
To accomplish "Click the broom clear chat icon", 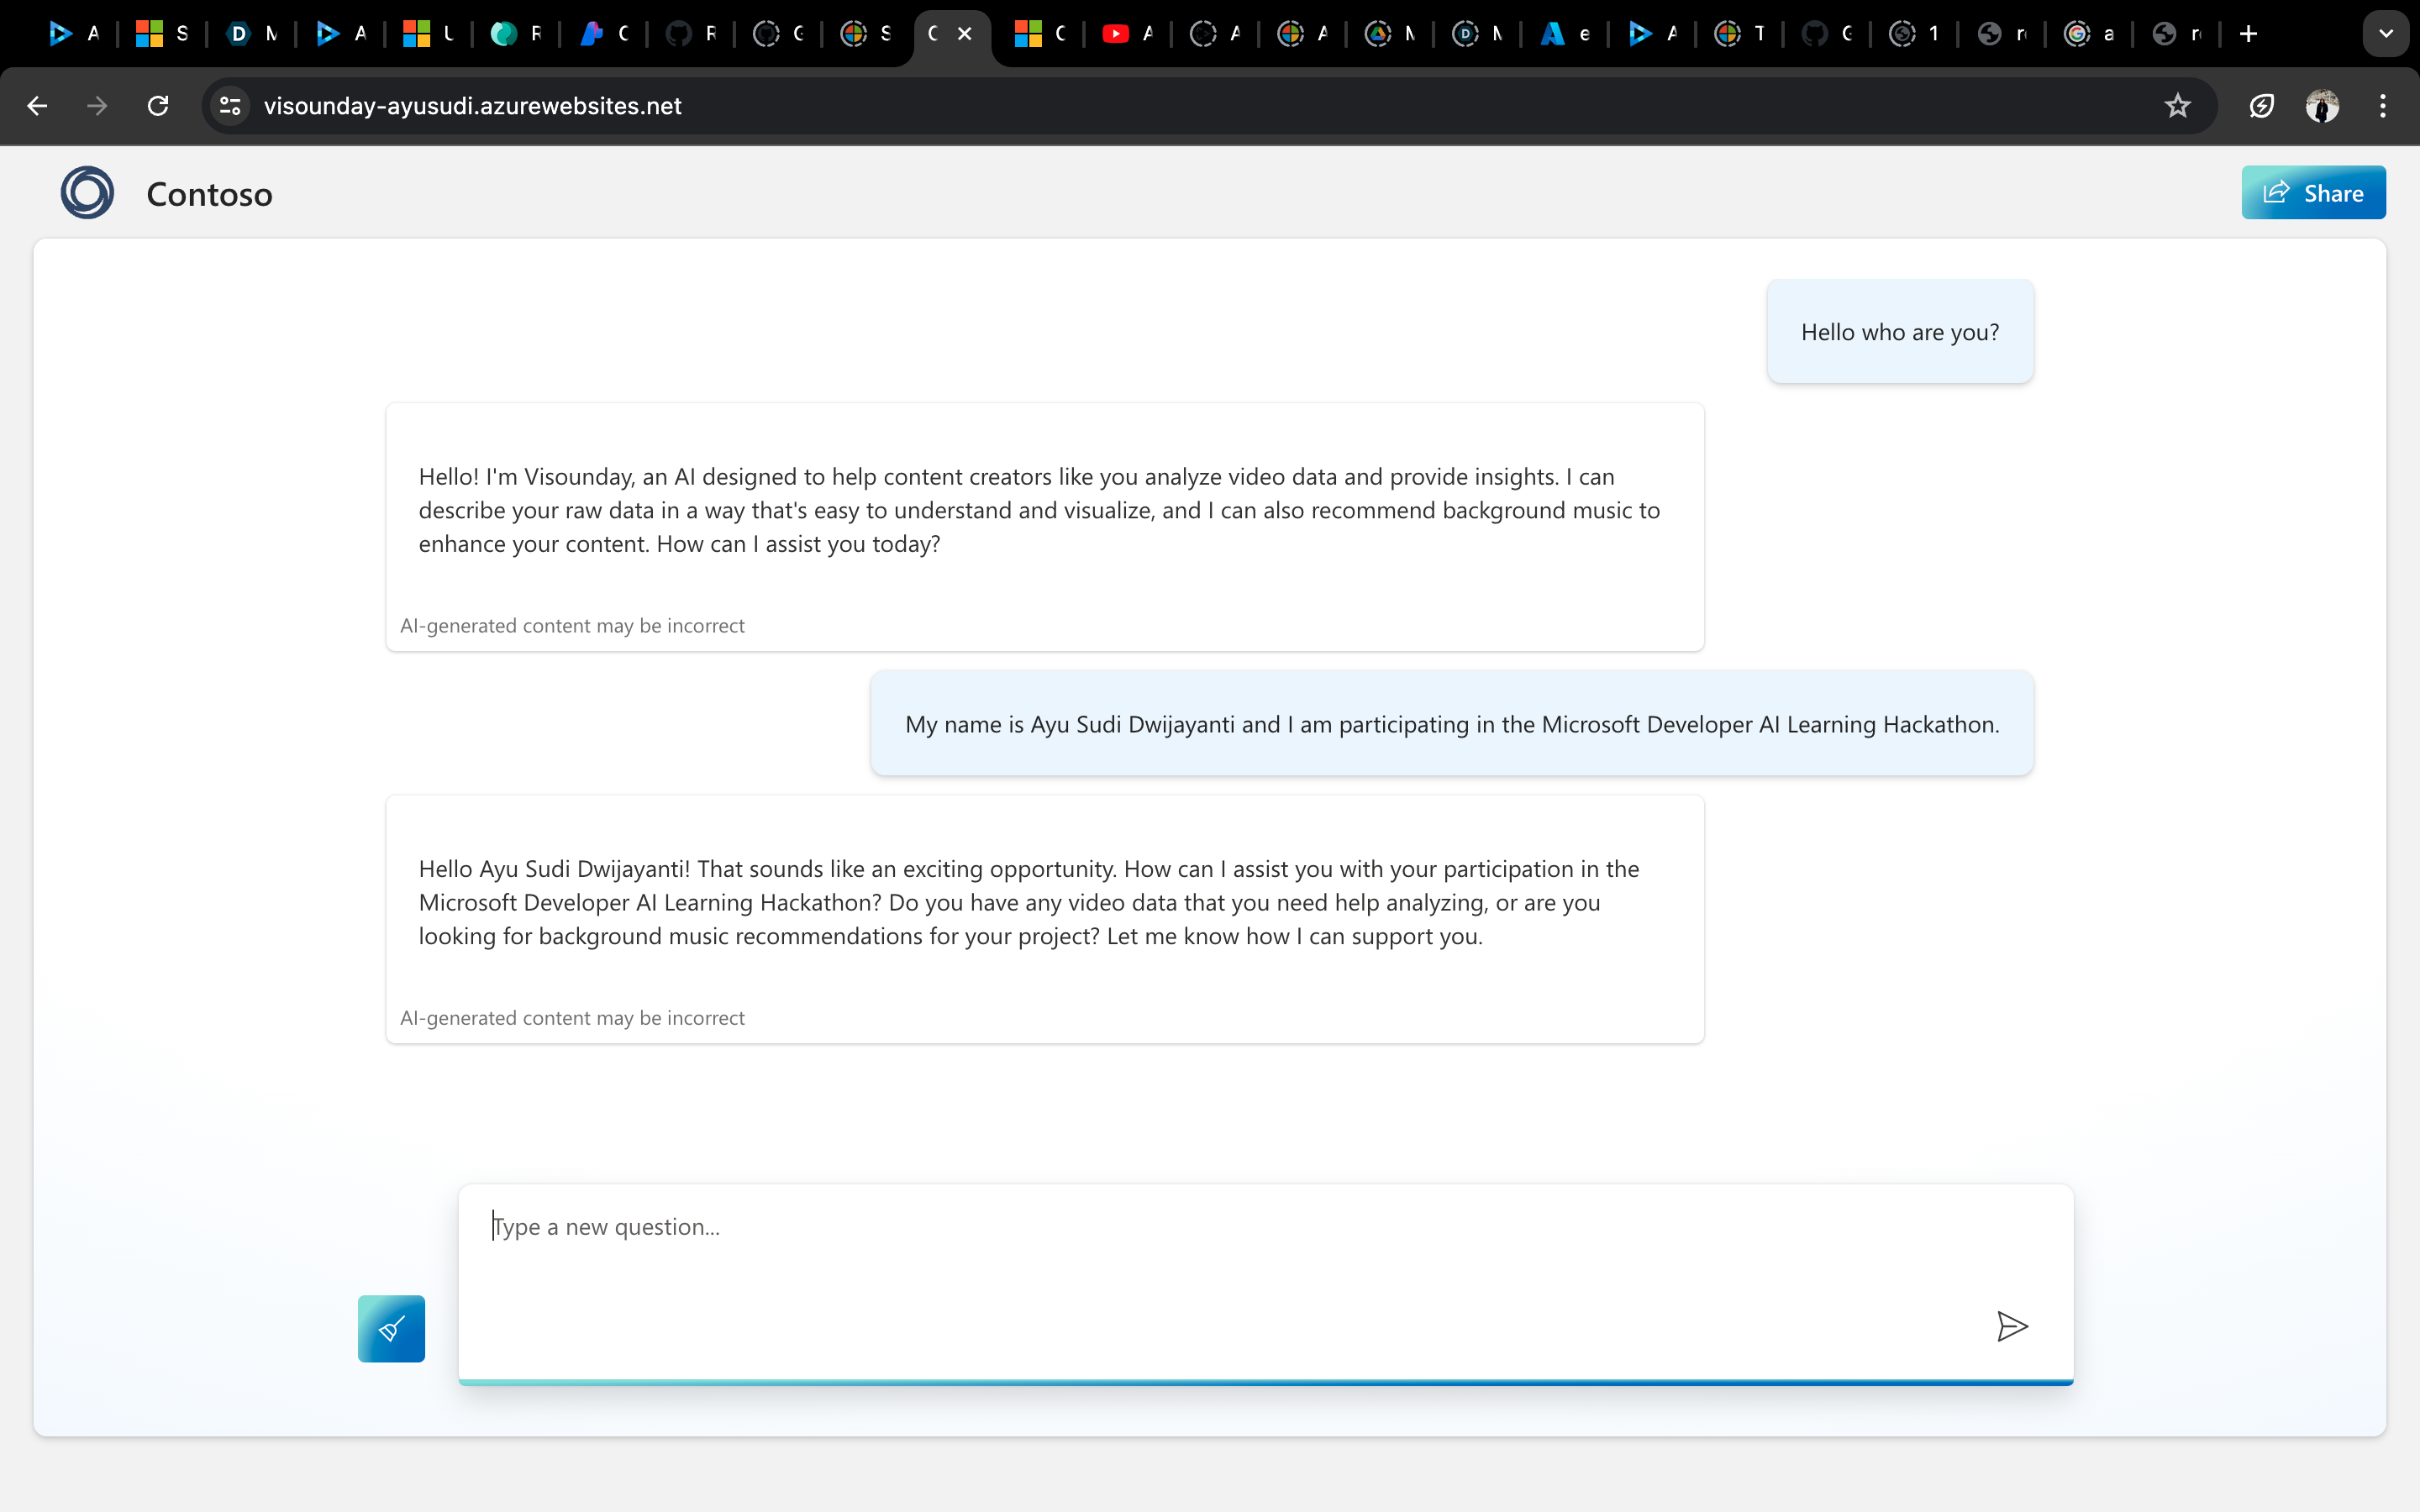I will tap(391, 1328).
